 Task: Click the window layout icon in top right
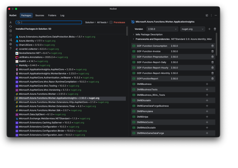click(207, 15)
